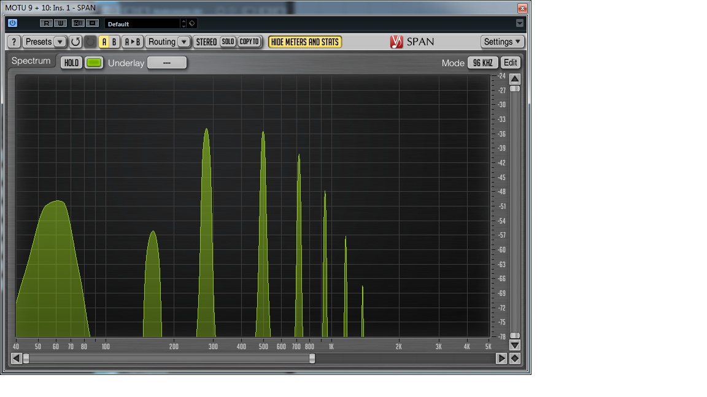Expand the Routing dropdown arrow
The width and height of the screenshot is (707, 397).
pos(184,42)
